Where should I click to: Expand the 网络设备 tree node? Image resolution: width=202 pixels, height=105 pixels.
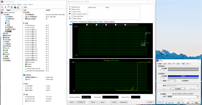point(2,46)
